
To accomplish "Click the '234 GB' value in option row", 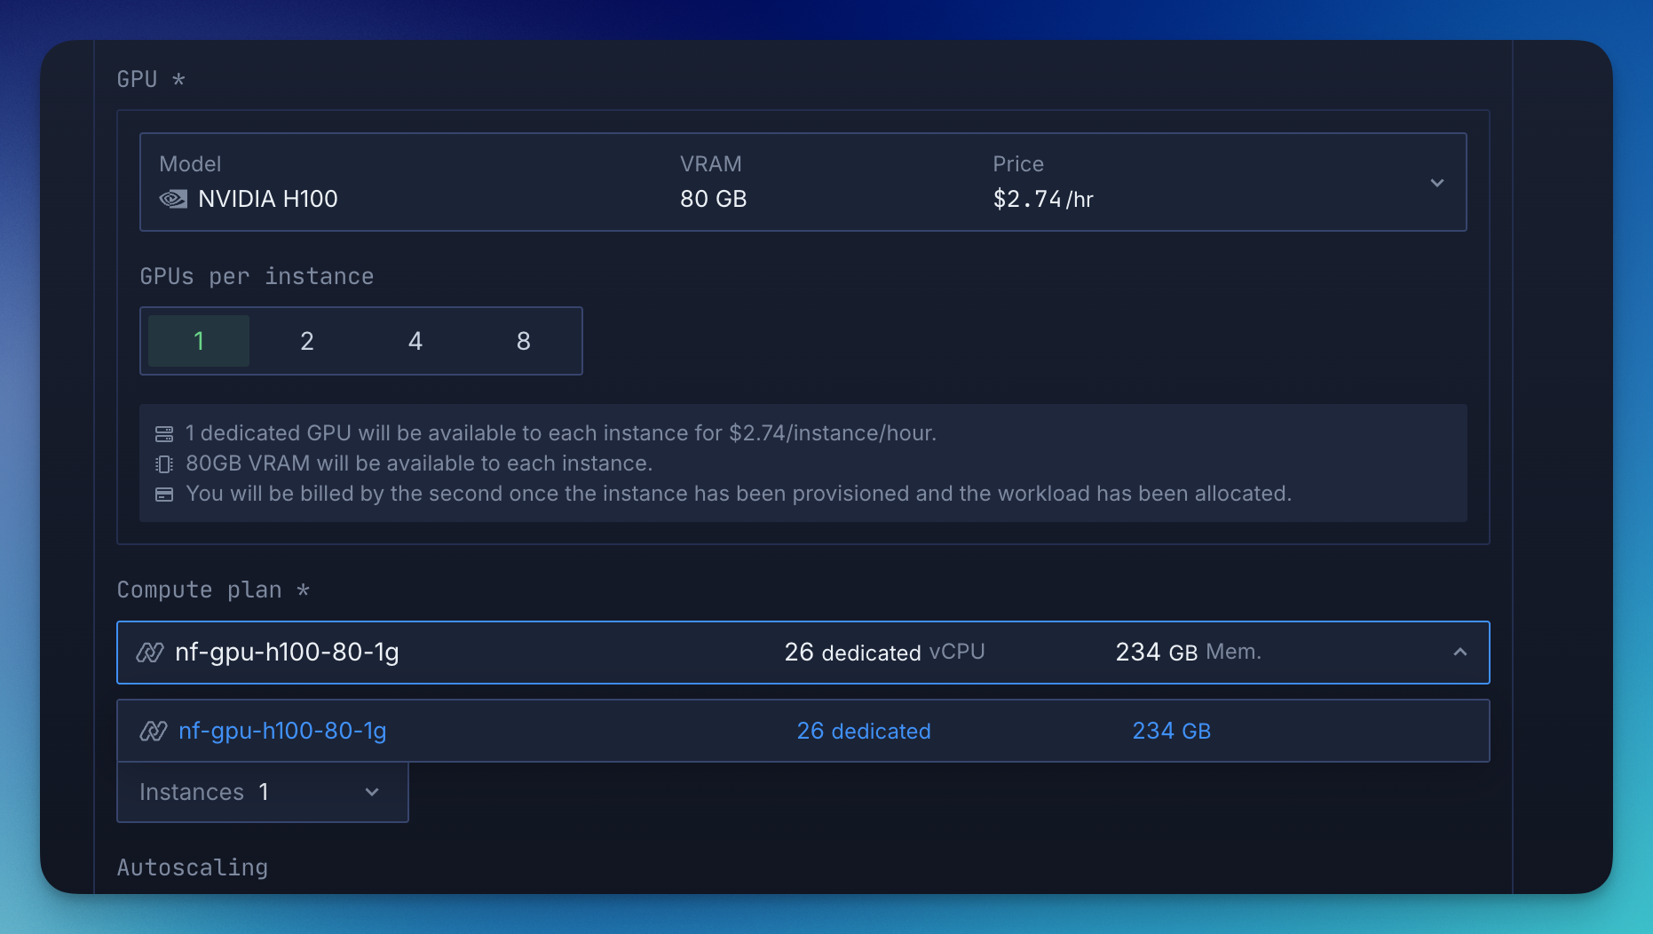I will tap(1172, 731).
